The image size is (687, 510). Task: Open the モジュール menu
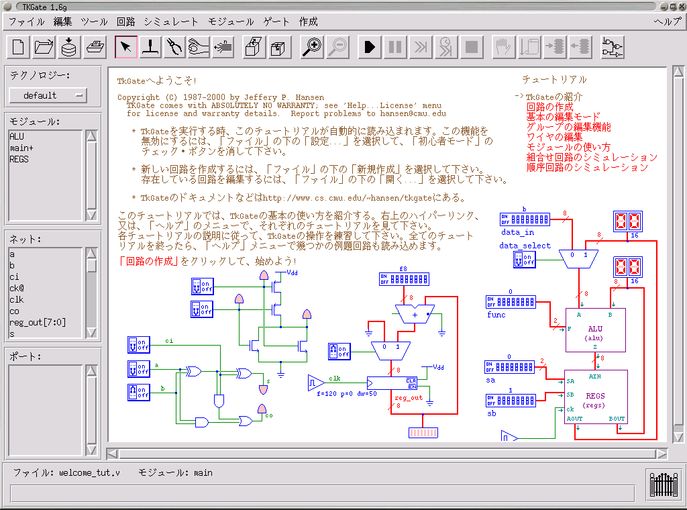[231, 21]
